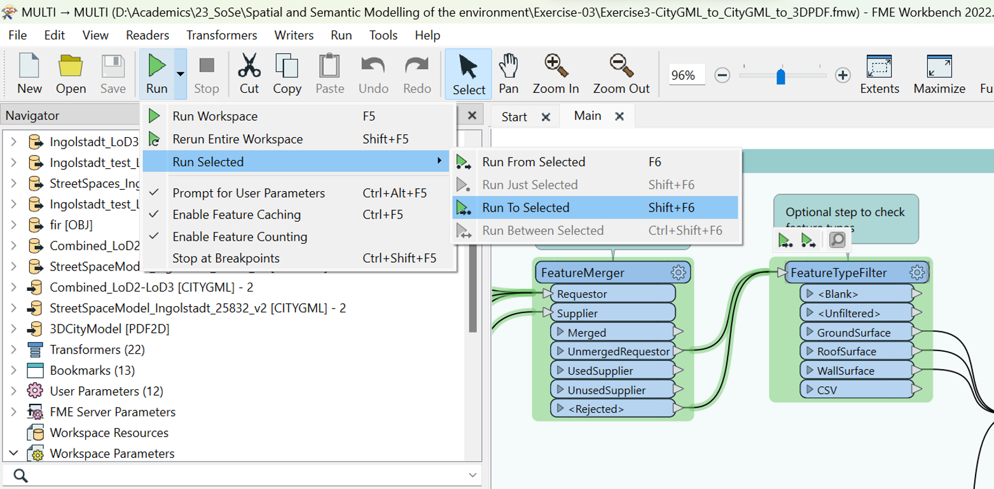Expand the 3DCityModel [PDF2D] writer node
This screenshot has height=489, width=994.
click(13, 329)
